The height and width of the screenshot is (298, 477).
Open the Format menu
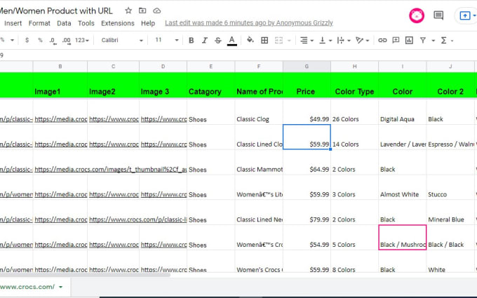(39, 23)
